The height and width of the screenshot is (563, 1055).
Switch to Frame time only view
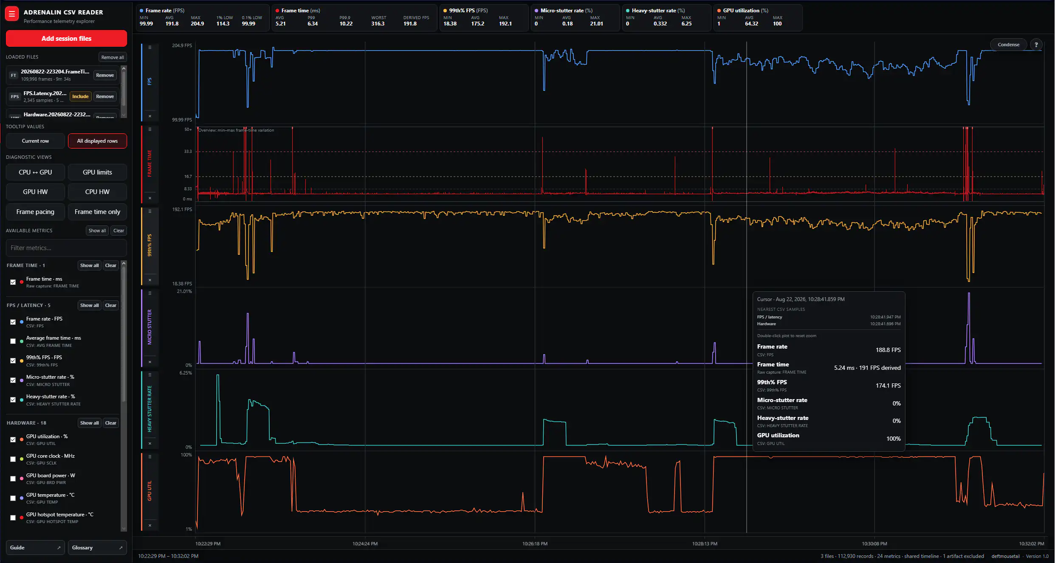pyautogui.click(x=97, y=212)
